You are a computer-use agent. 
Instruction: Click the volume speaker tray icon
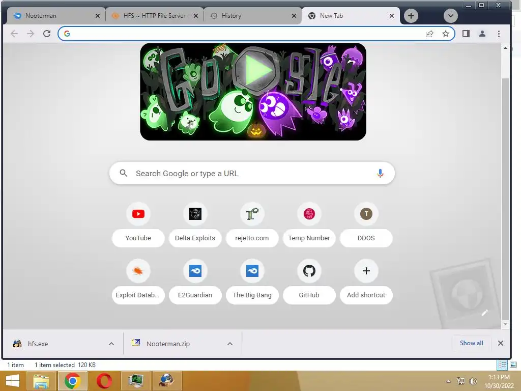pyautogui.click(x=473, y=381)
